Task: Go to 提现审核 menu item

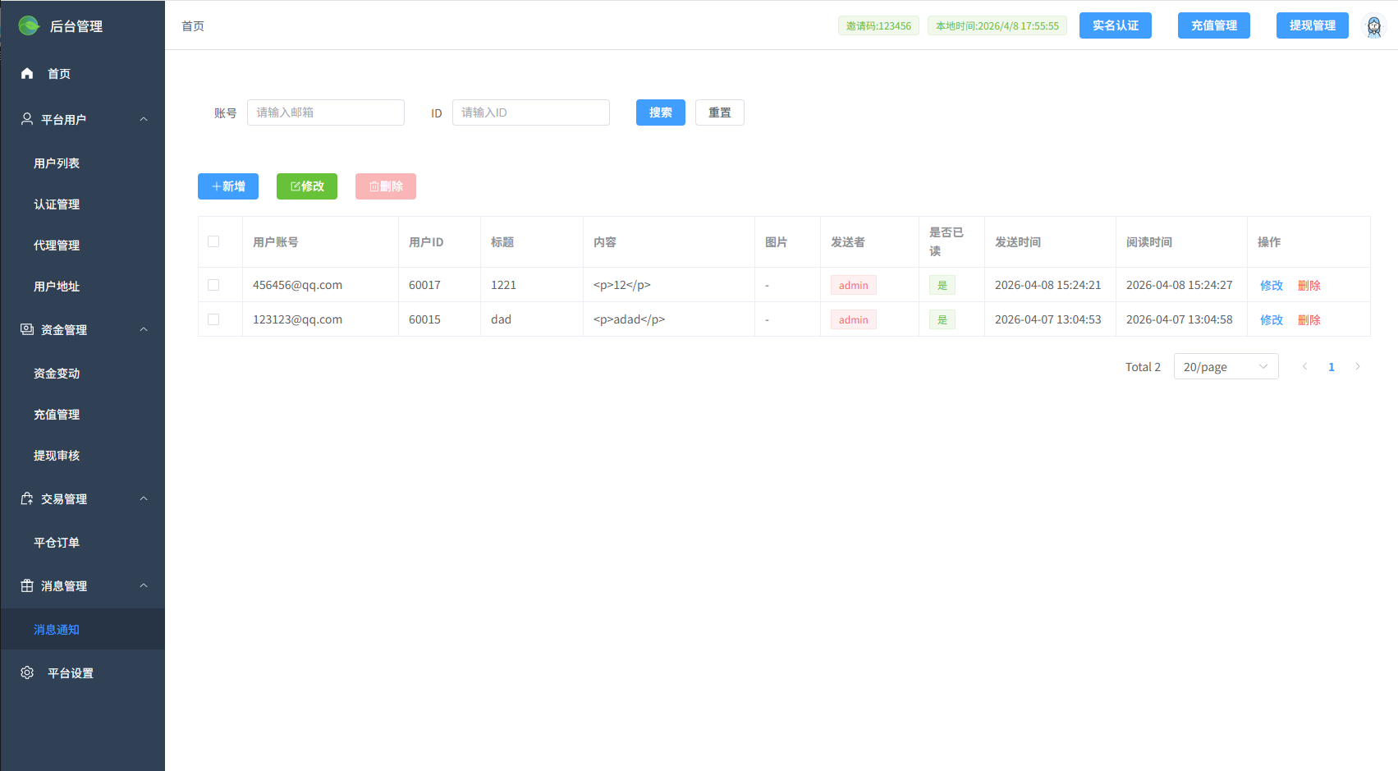Action: (57, 456)
